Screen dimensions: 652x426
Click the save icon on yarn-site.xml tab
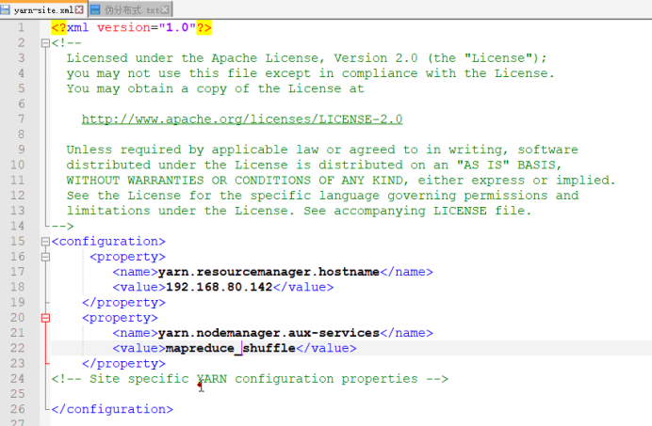pos(6,9)
